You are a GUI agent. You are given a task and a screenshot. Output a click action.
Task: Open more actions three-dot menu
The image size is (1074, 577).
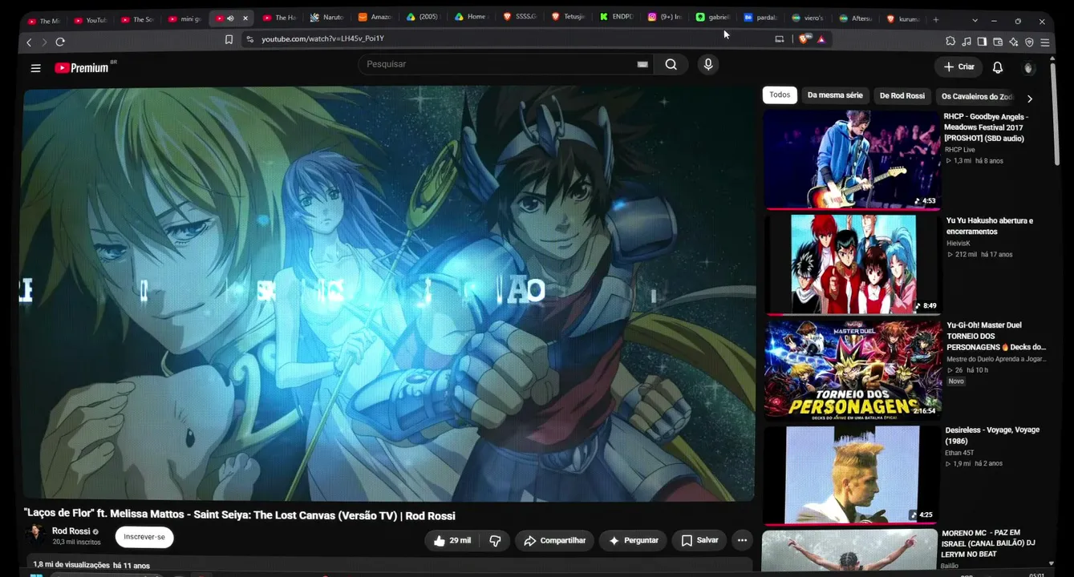(742, 541)
